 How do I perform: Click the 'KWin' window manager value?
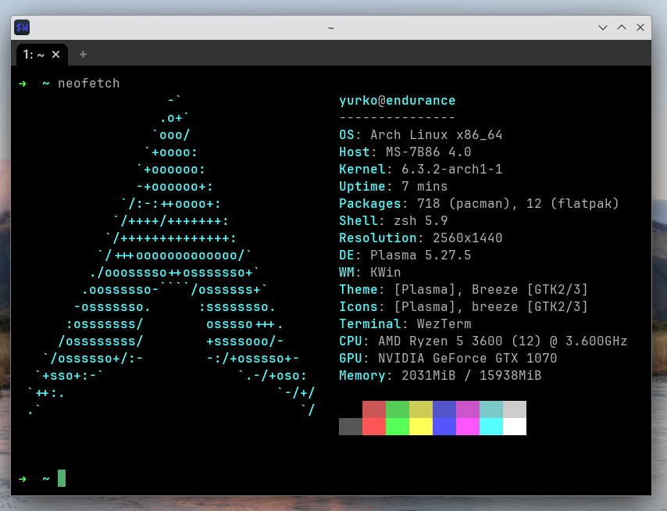pos(385,273)
